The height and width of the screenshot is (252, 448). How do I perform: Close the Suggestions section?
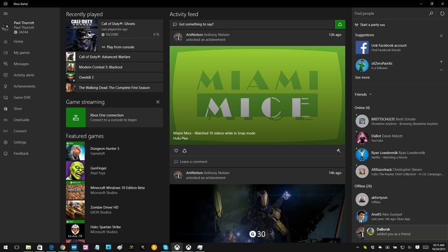pos(441,36)
